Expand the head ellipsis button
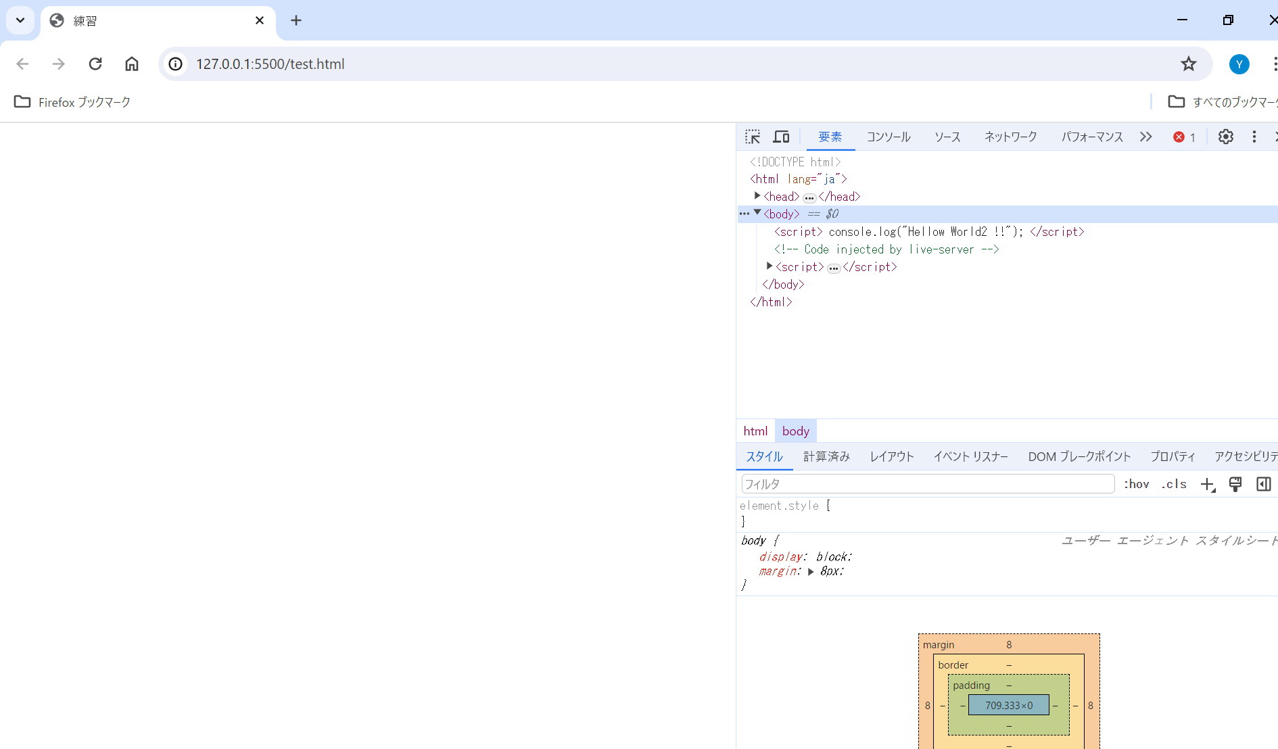Viewport: 1278px width, 749px height. pos(809,198)
